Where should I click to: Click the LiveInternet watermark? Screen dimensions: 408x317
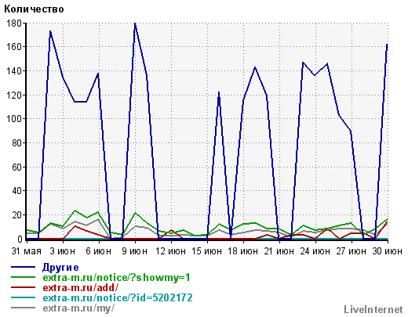[373, 310]
